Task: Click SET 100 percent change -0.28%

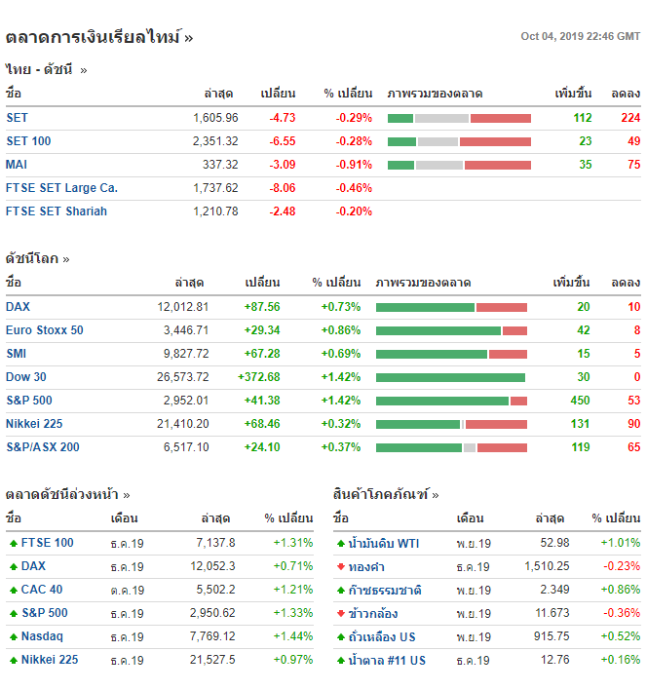Action: coord(354,141)
